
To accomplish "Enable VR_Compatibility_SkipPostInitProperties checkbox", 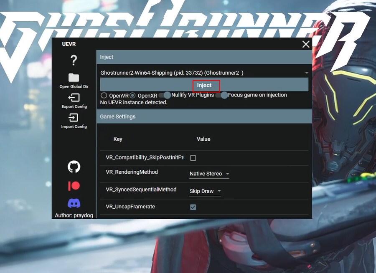I will click(193, 158).
